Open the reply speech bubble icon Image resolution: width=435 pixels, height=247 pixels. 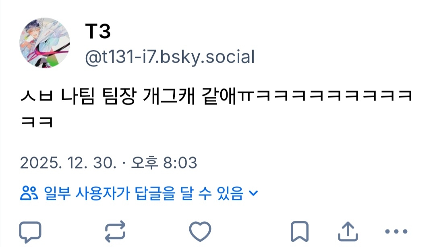(x=30, y=232)
